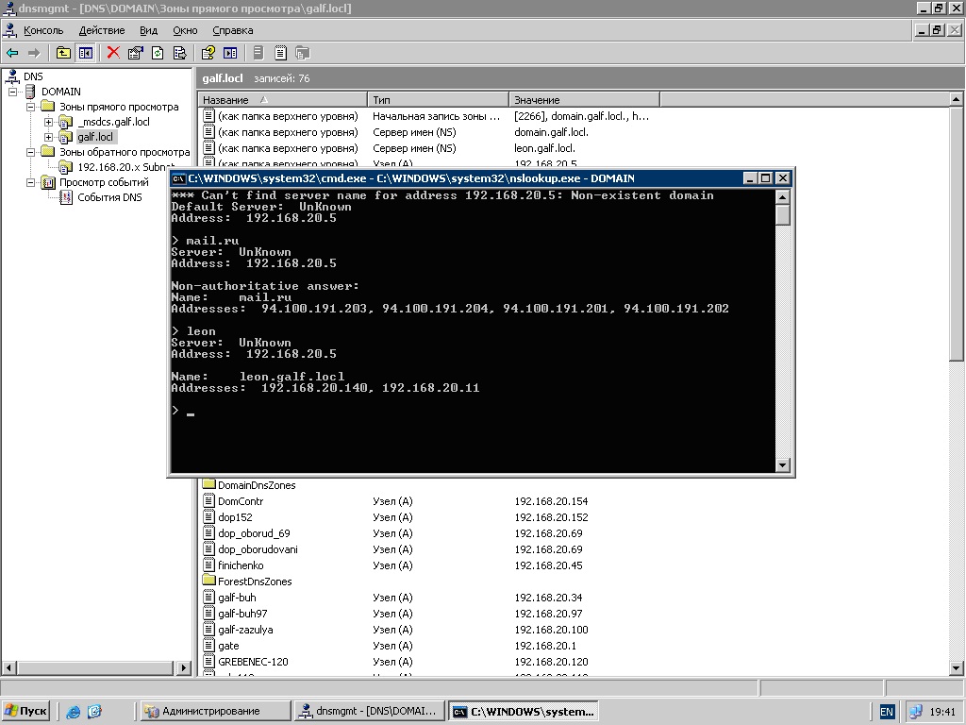Open the Вид menu
The width and height of the screenshot is (966, 725).
[148, 30]
